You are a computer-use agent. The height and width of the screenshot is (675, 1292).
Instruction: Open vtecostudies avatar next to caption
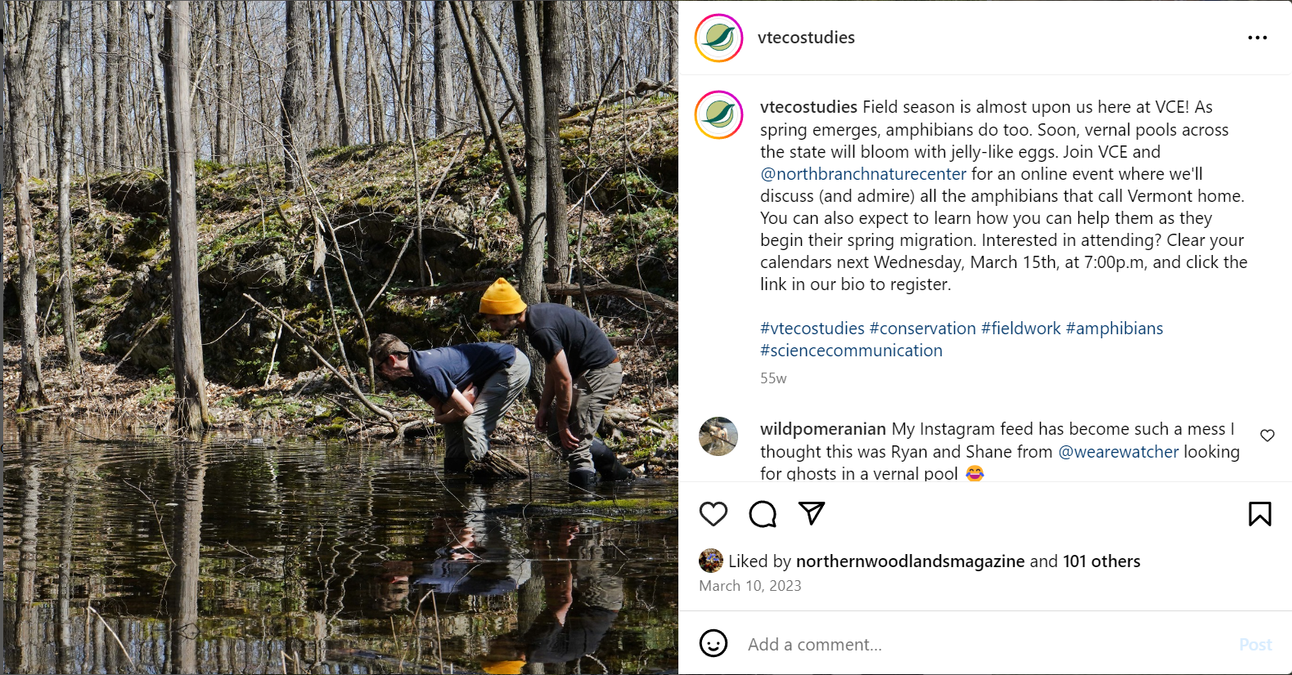(x=719, y=115)
